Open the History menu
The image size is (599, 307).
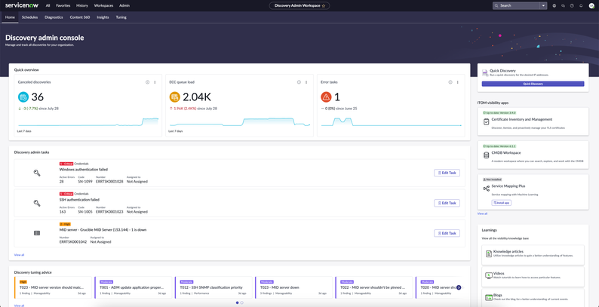[82, 6]
